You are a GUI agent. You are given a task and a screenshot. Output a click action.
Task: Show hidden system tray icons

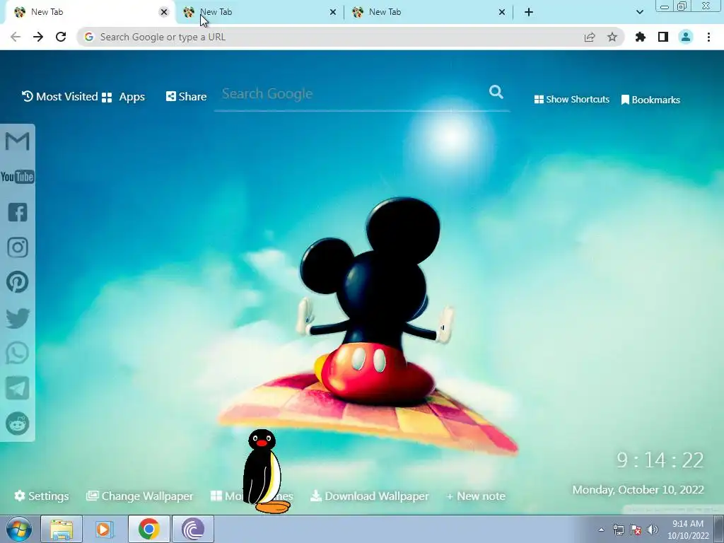point(601,530)
